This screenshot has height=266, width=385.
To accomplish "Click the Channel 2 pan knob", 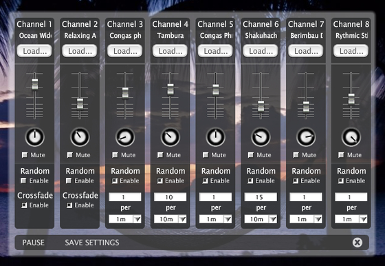I will [80, 137].
